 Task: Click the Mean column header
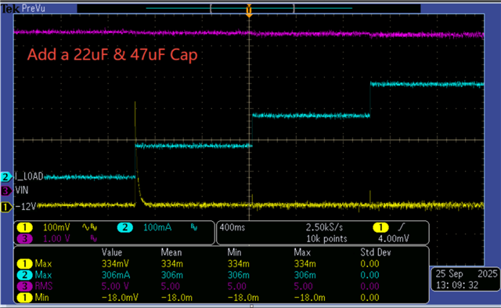pos(171,252)
